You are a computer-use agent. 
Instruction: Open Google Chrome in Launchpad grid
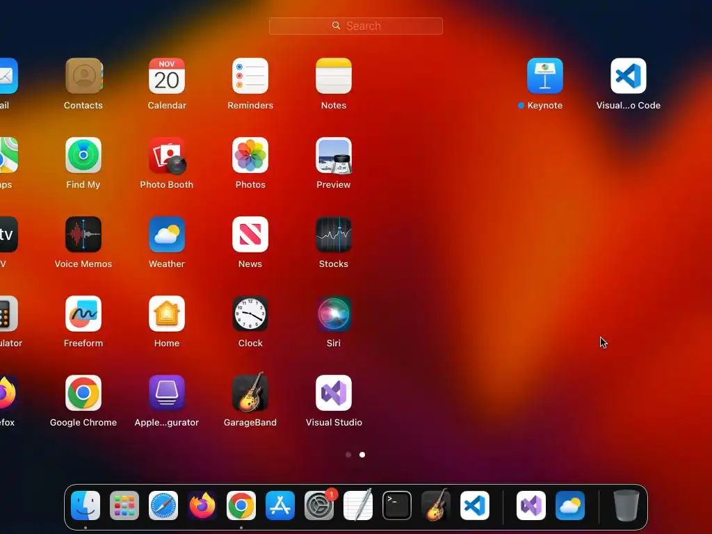click(x=83, y=393)
